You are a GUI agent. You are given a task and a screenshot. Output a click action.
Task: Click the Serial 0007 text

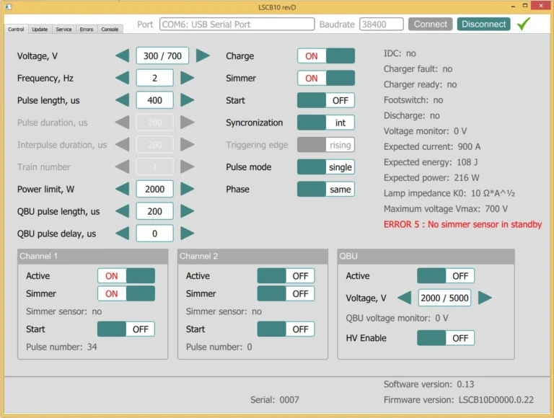275,400
